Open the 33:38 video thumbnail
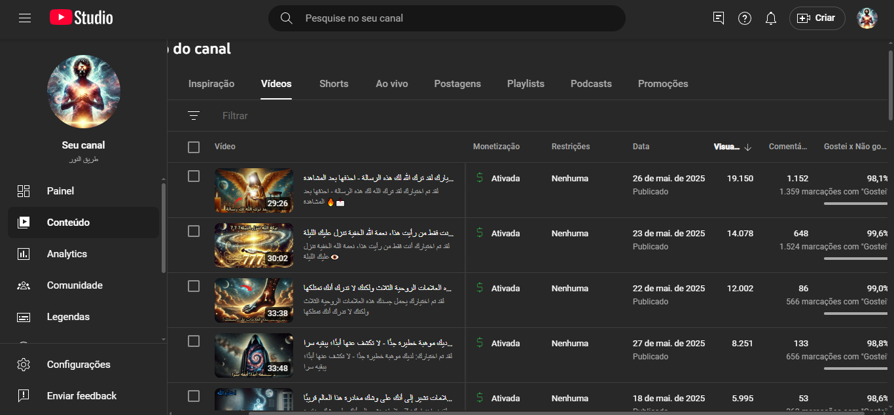Image resolution: width=894 pixels, height=415 pixels. pos(254,301)
